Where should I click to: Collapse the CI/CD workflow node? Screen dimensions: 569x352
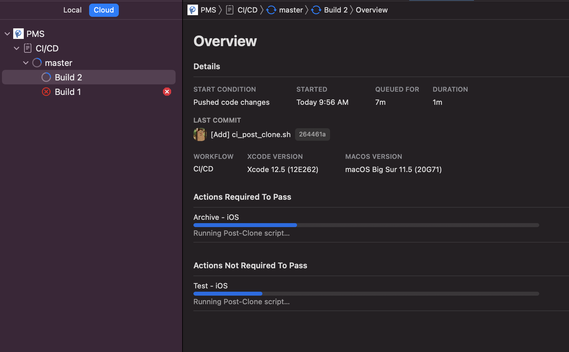(x=17, y=48)
